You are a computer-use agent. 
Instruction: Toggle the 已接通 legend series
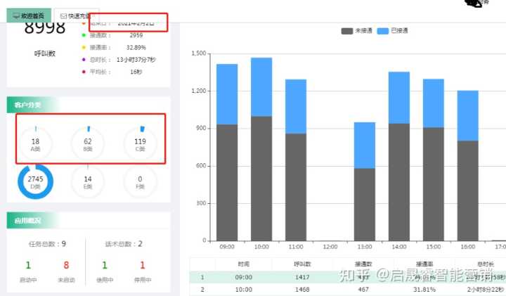pyautogui.click(x=392, y=31)
